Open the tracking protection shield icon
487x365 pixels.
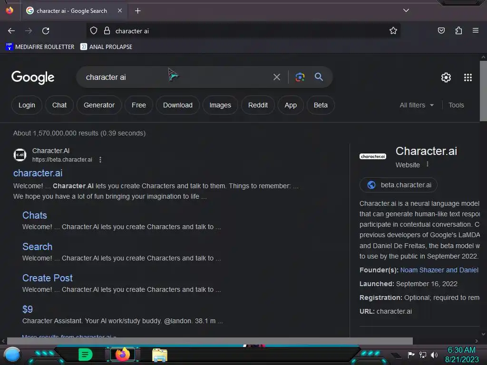94,31
